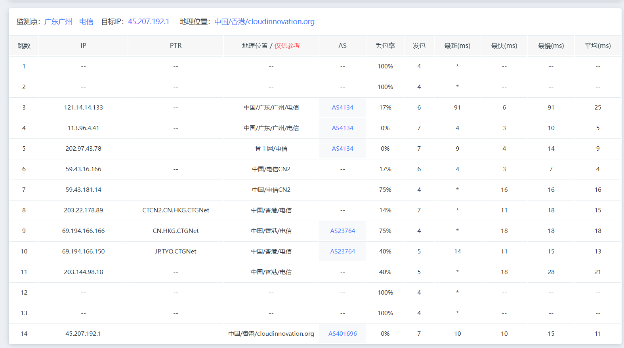This screenshot has width=624, height=348.
Task: Click the 跳数 column header
Action: tap(24, 46)
